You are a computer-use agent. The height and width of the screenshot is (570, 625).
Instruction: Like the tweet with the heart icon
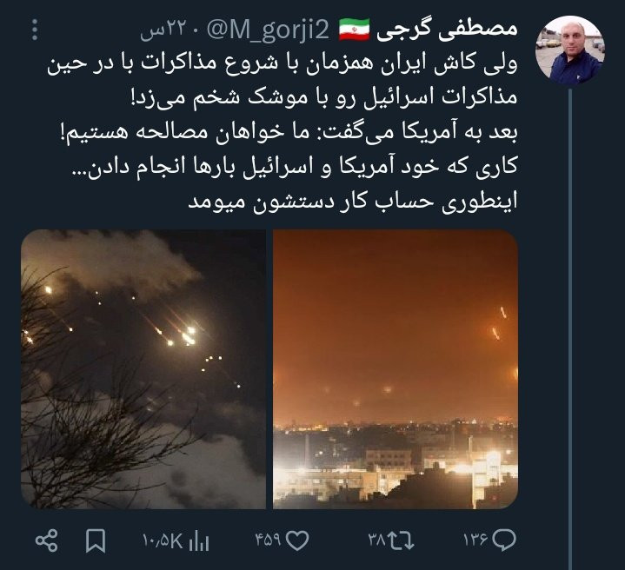pyautogui.click(x=297, y=540)
